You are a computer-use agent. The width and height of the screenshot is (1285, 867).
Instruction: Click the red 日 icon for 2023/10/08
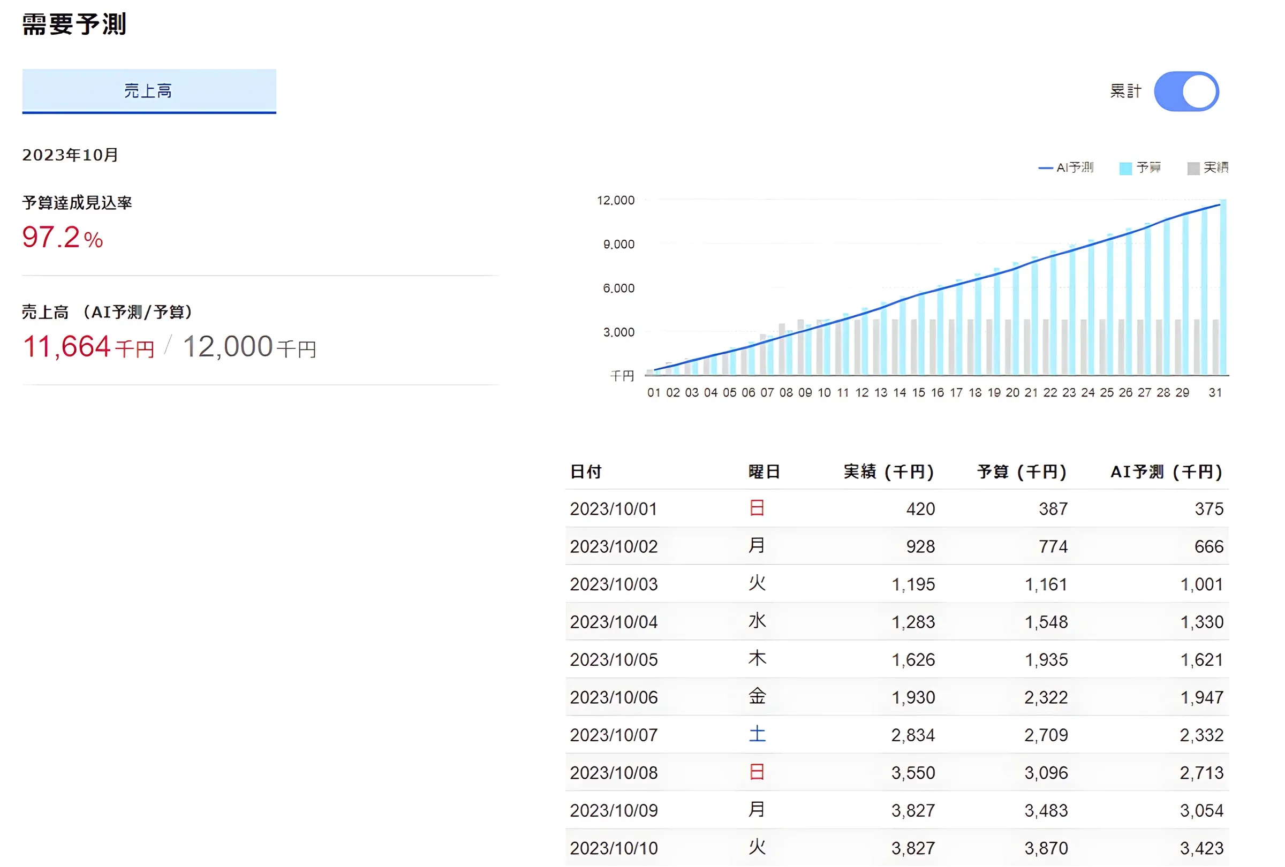click(x=757, y=771)
